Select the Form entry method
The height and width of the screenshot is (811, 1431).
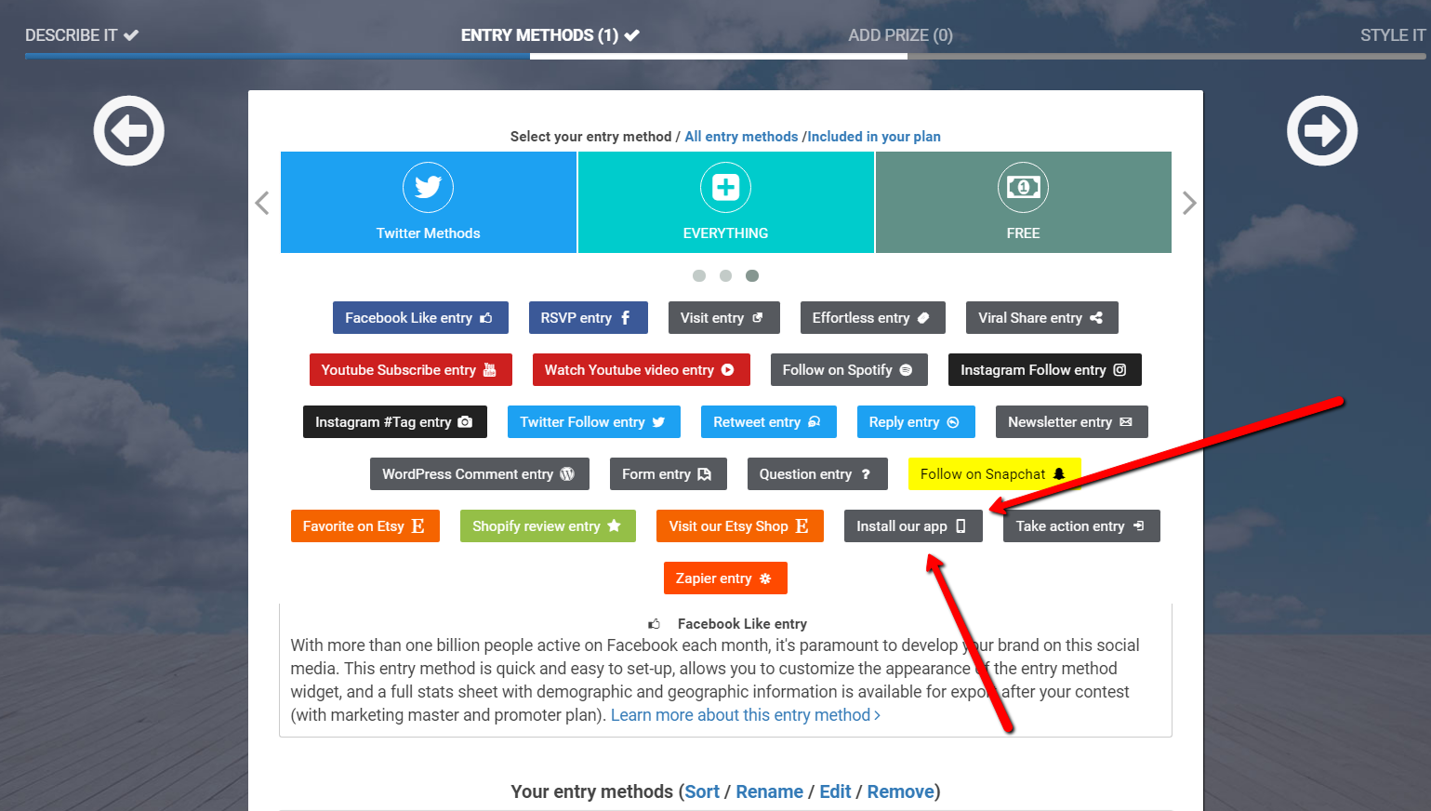pos(669,474)
